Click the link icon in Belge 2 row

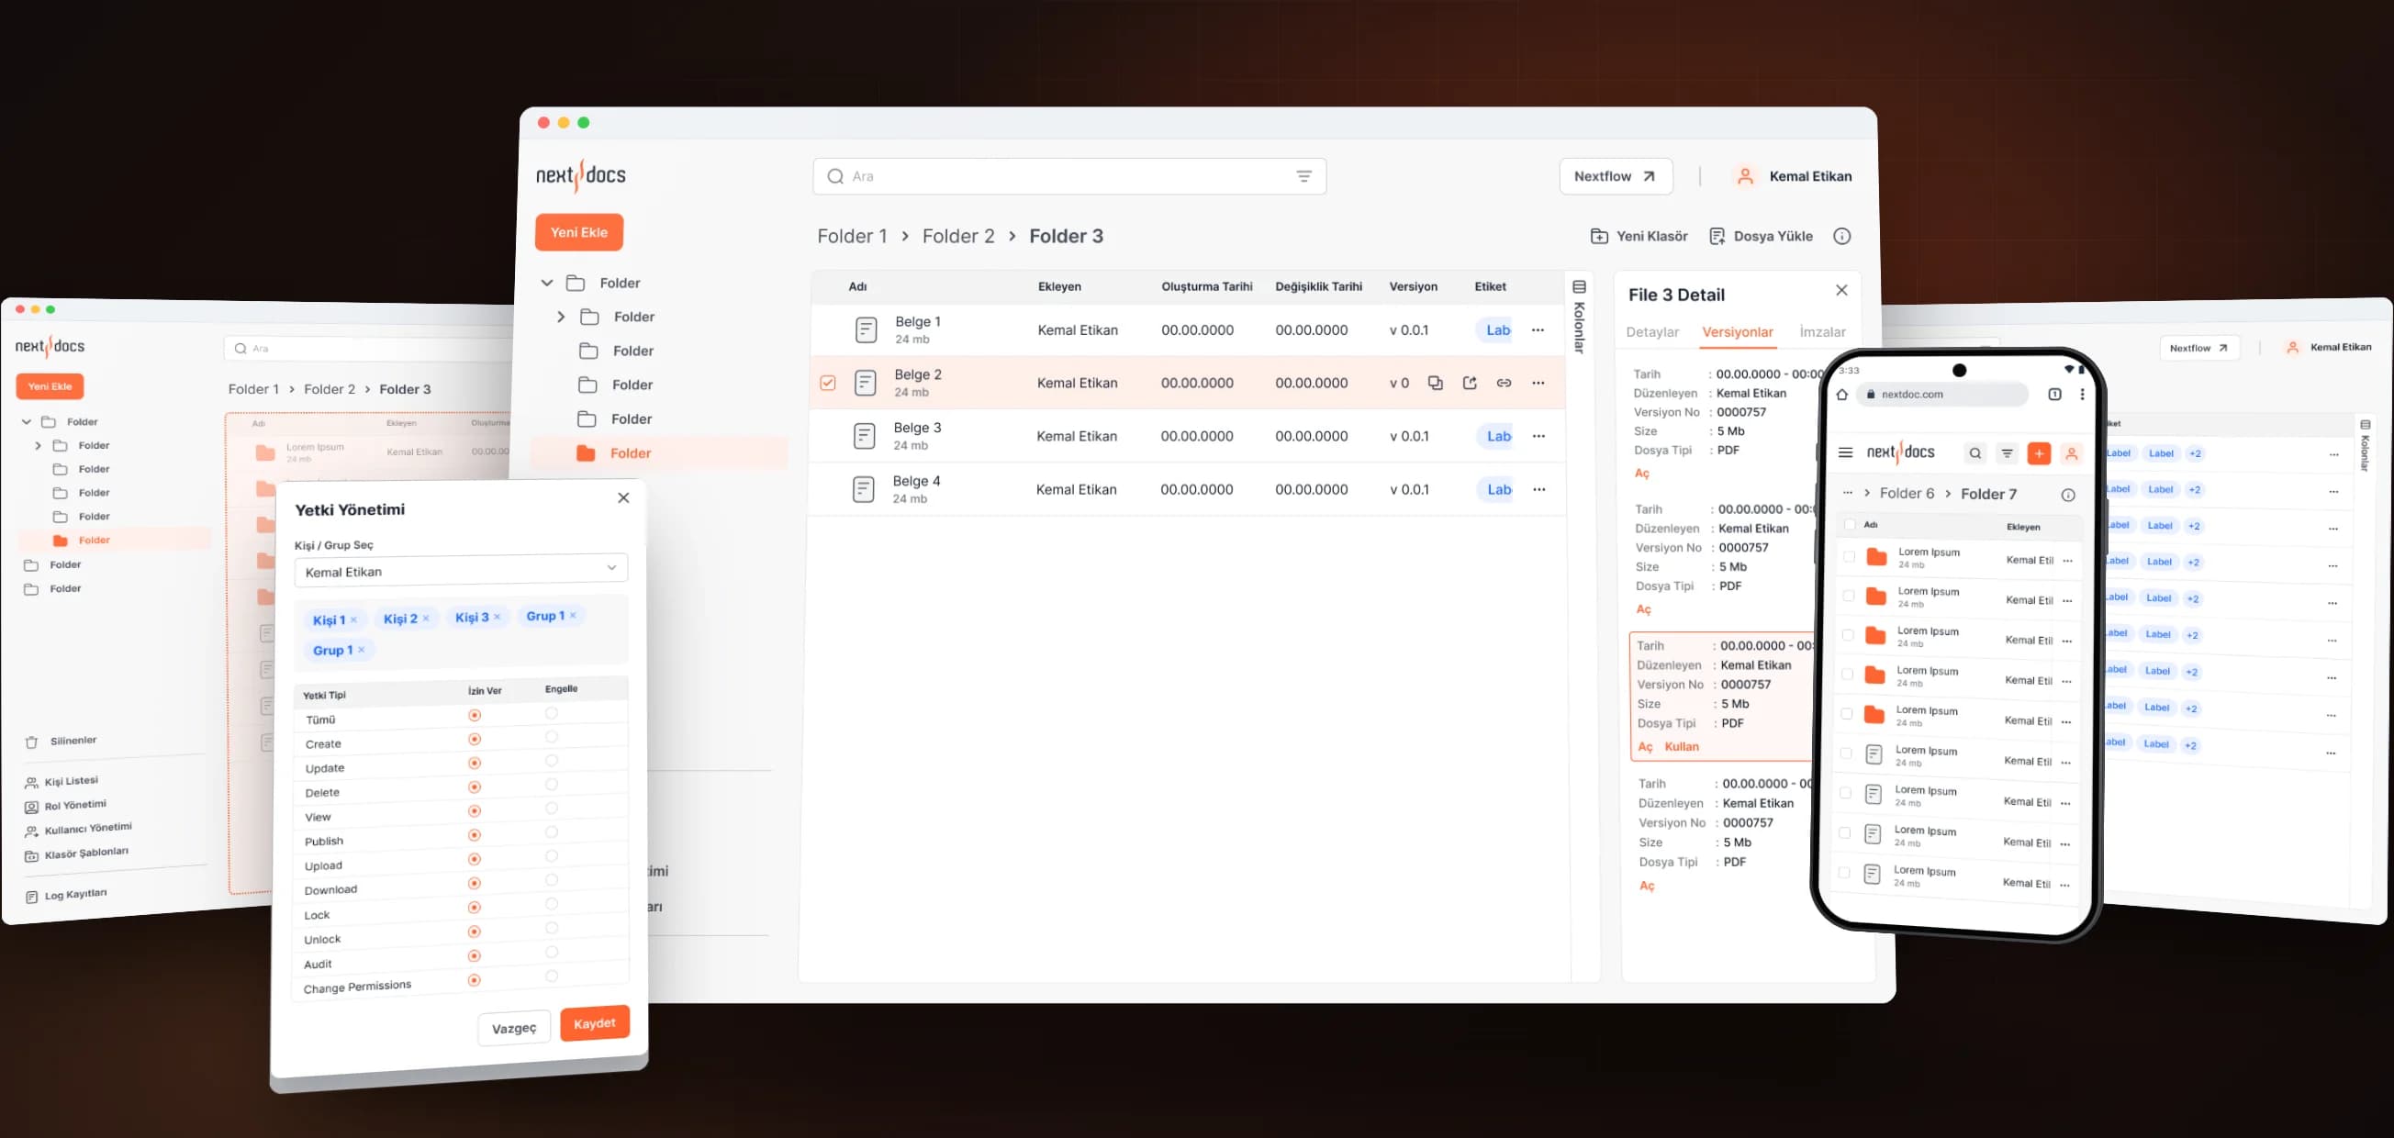[x=1504, y=383]
